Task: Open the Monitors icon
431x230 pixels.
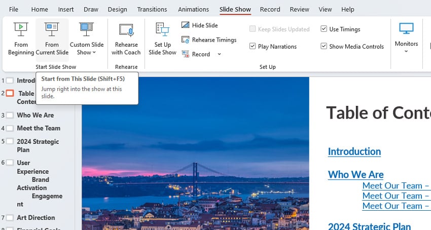Action: click(x=406, y=29)
